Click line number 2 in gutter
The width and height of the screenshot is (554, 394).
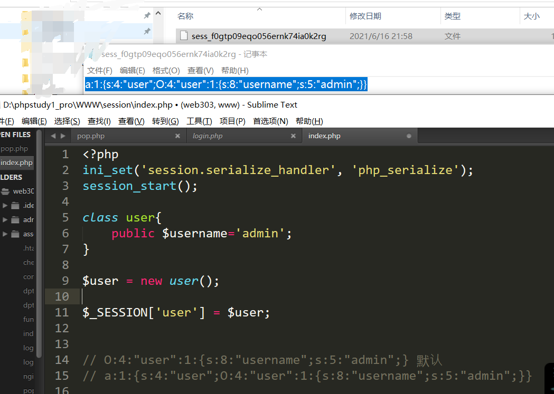[65, 170]
